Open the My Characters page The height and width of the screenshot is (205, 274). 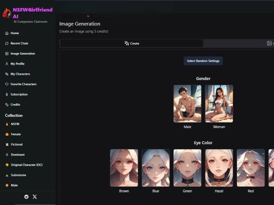21,74
